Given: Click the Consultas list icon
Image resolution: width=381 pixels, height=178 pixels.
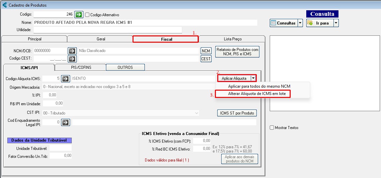Looking at the screenshot, I should 274,23.
